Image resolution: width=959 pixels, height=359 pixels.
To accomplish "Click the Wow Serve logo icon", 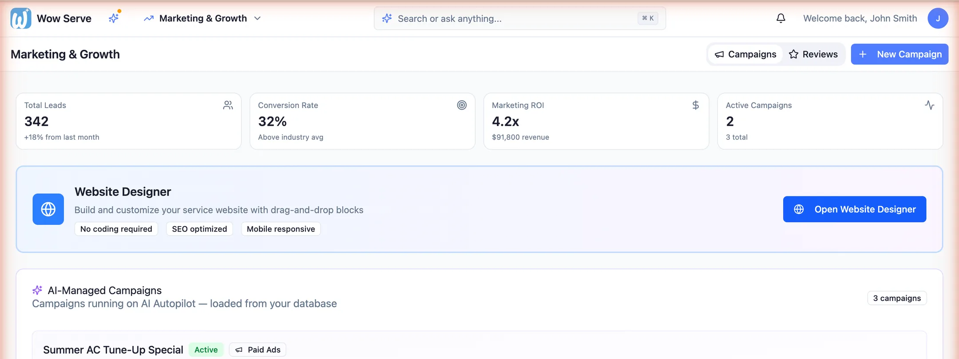I will click(21, 18).
